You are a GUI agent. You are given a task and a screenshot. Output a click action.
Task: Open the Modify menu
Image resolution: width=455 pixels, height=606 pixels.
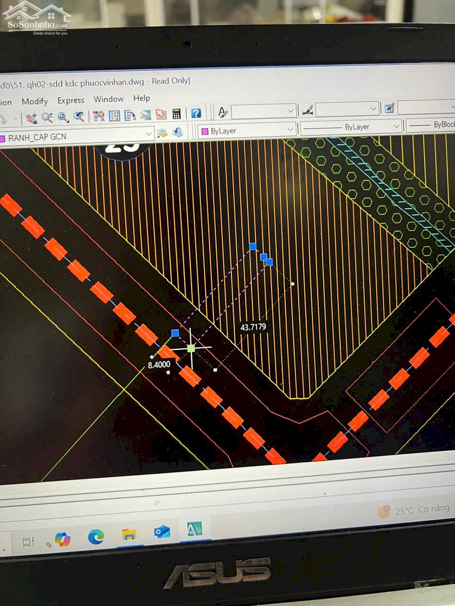coord(35,101)
